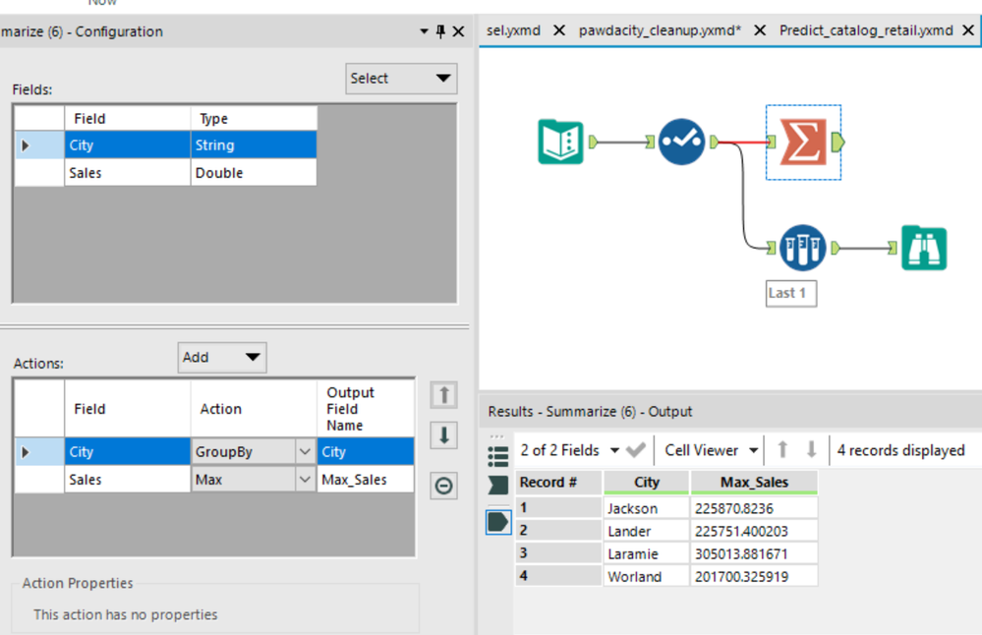This screenshot has height=635, width=982.
Task: Open the GroupBy action dropdown for City
Action: pyautogui.click(x=305, y=451)
